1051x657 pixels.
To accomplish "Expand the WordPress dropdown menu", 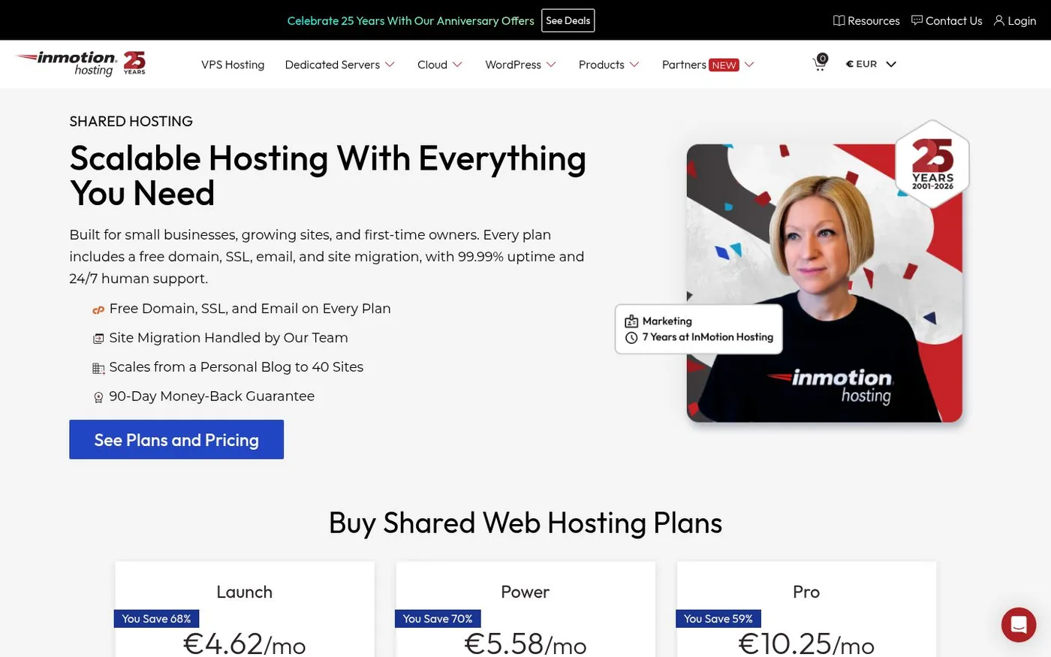I will 520,65.
